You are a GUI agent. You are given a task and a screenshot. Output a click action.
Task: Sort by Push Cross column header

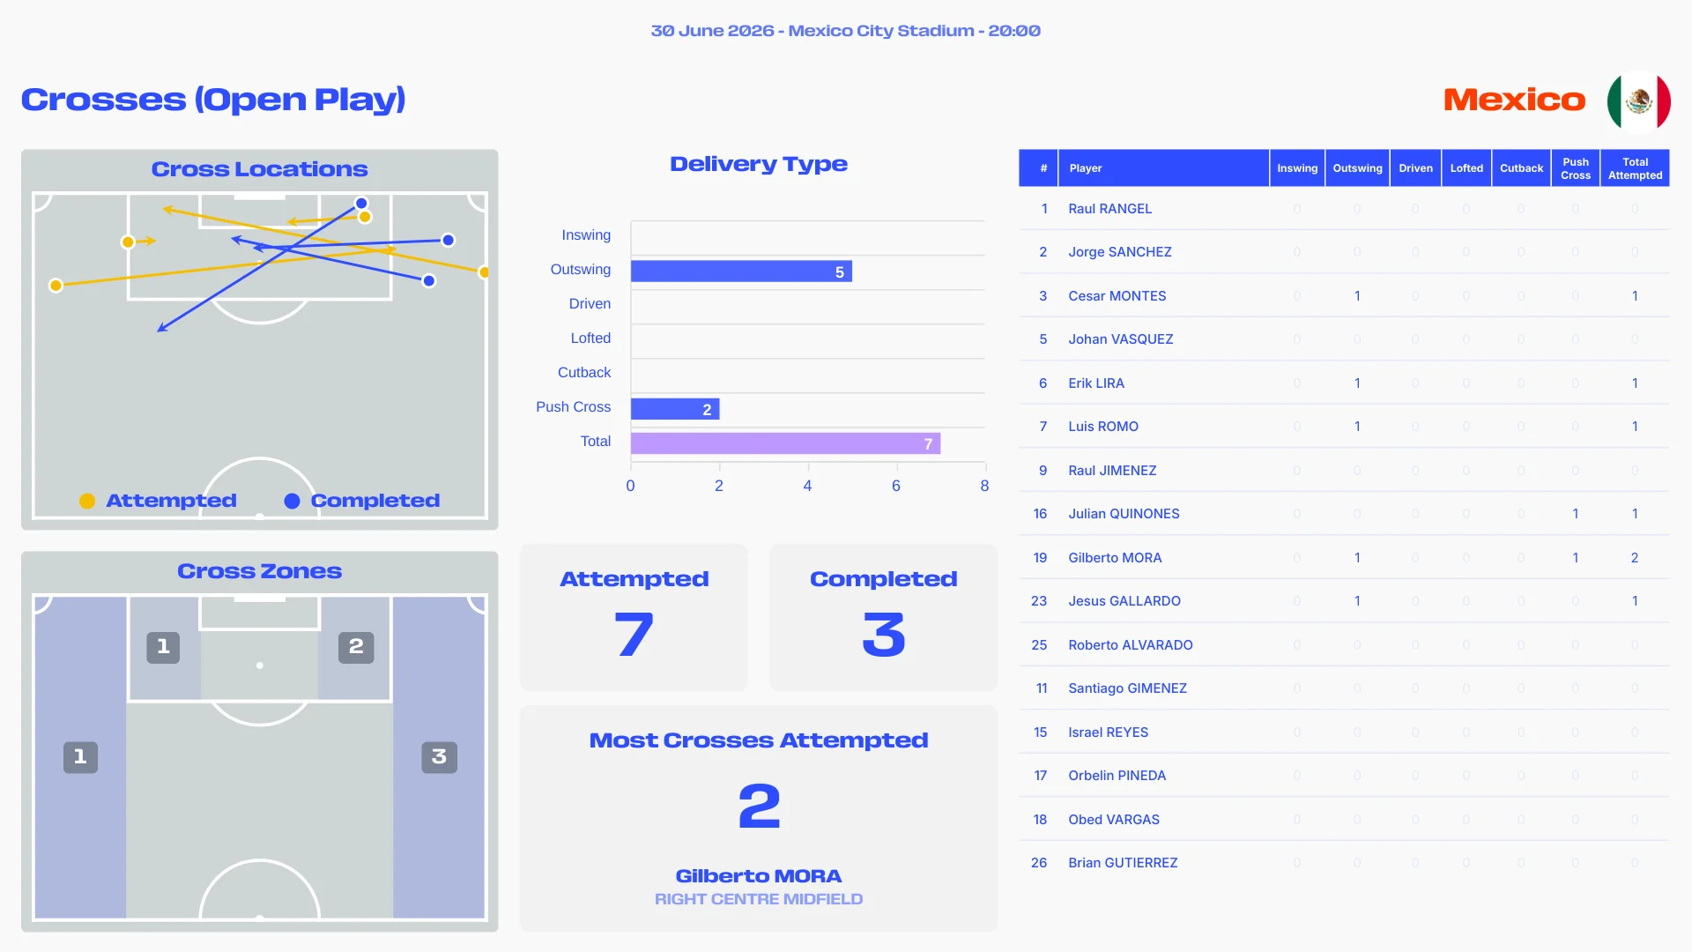[1575, 167]
